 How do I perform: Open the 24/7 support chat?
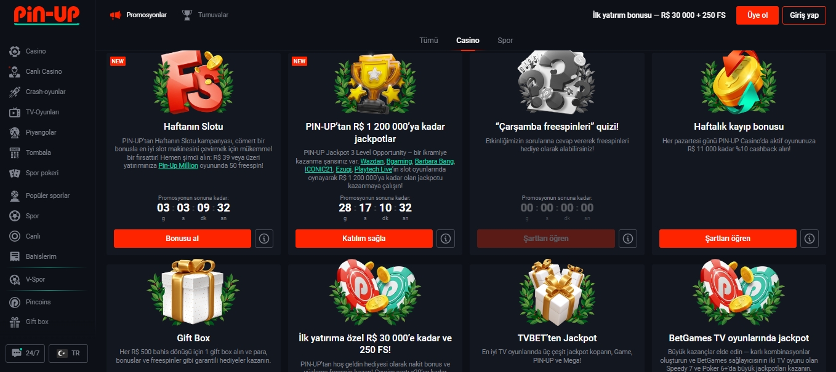click(x=25, y=353)
